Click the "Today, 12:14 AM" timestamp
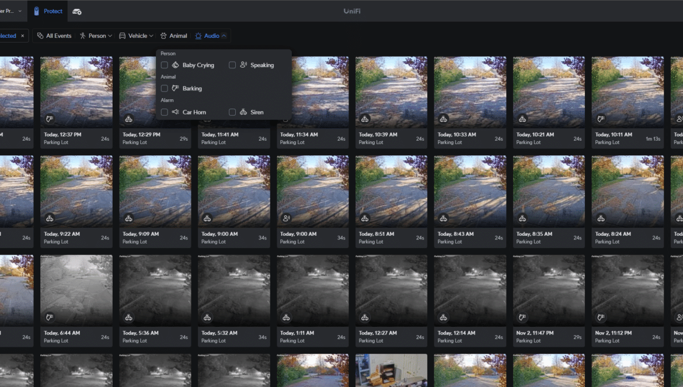The image size is (683, 387). pyautogui.click(x=457, y=333)
